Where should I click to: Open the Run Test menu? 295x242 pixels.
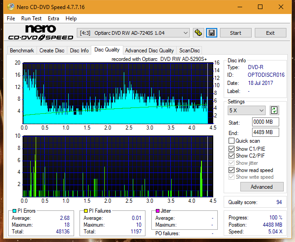coord(31,19)
